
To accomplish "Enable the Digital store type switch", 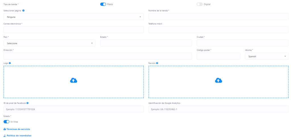I will pos(199,4).
